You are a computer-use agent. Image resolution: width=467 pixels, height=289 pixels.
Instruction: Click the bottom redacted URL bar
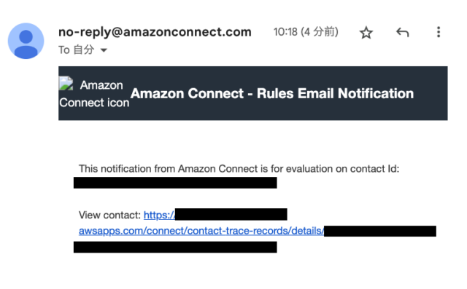pyautogui.click(x=175, y=247)
